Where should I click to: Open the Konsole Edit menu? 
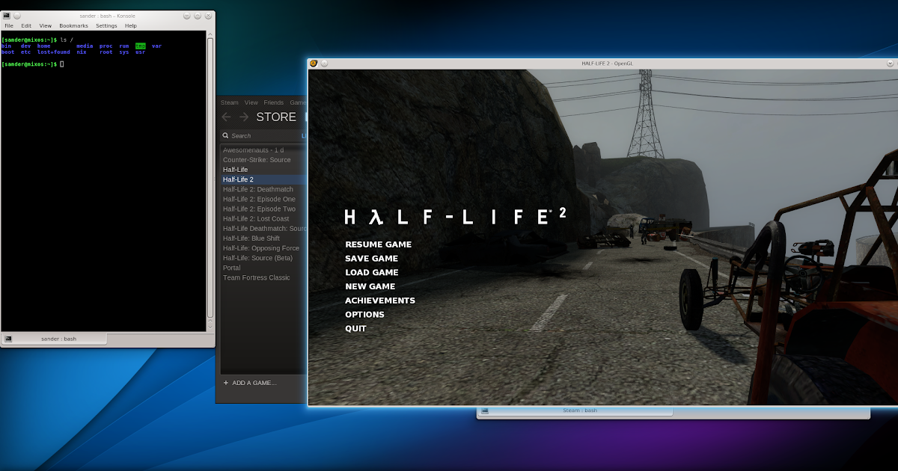[x=26, y=25]
